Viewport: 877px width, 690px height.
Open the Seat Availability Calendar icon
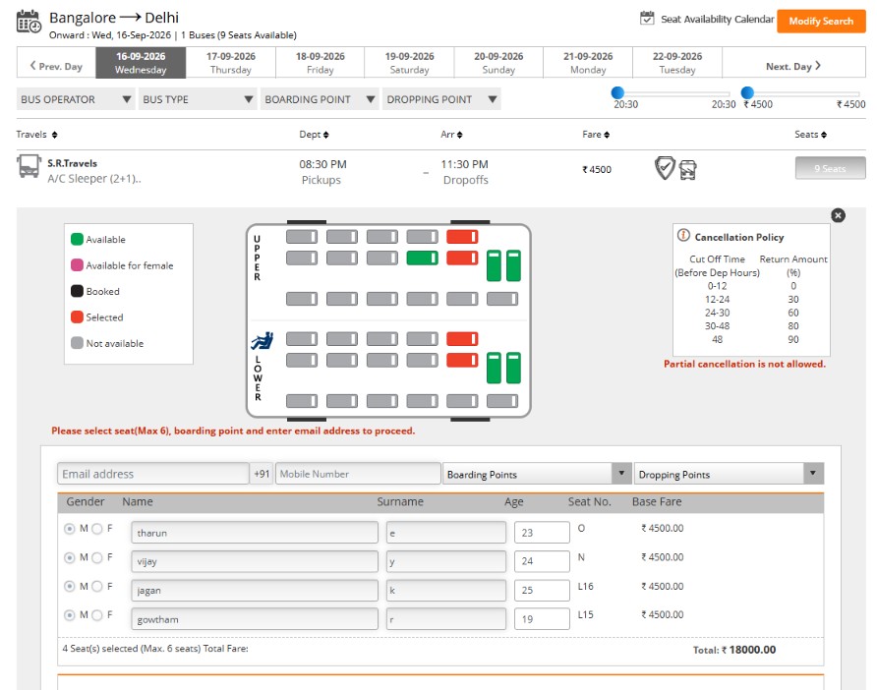coord(647,19)
